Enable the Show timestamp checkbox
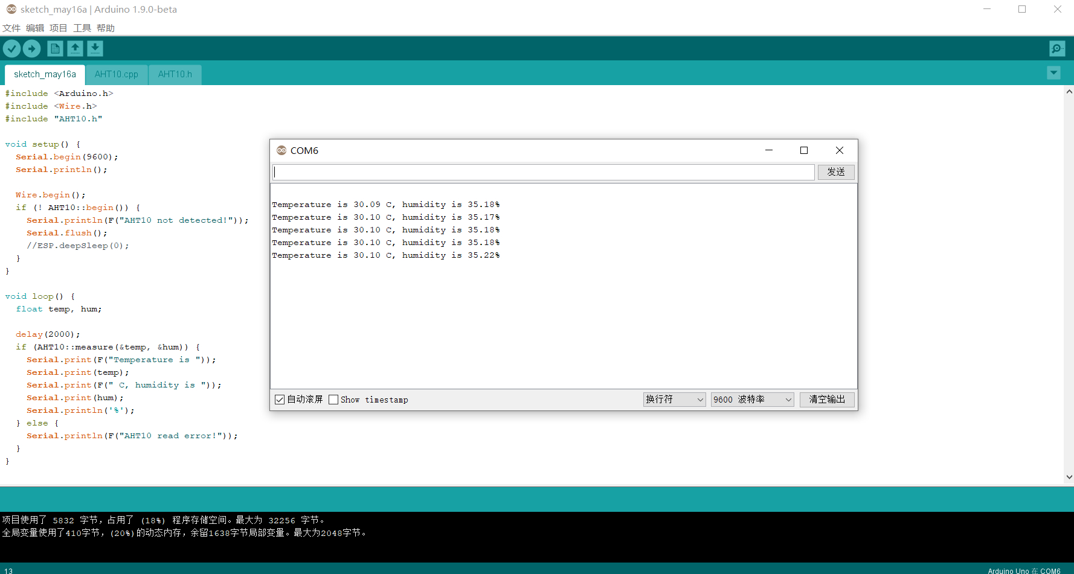This screenshot has height=574, width=1074. coord(333,399)
